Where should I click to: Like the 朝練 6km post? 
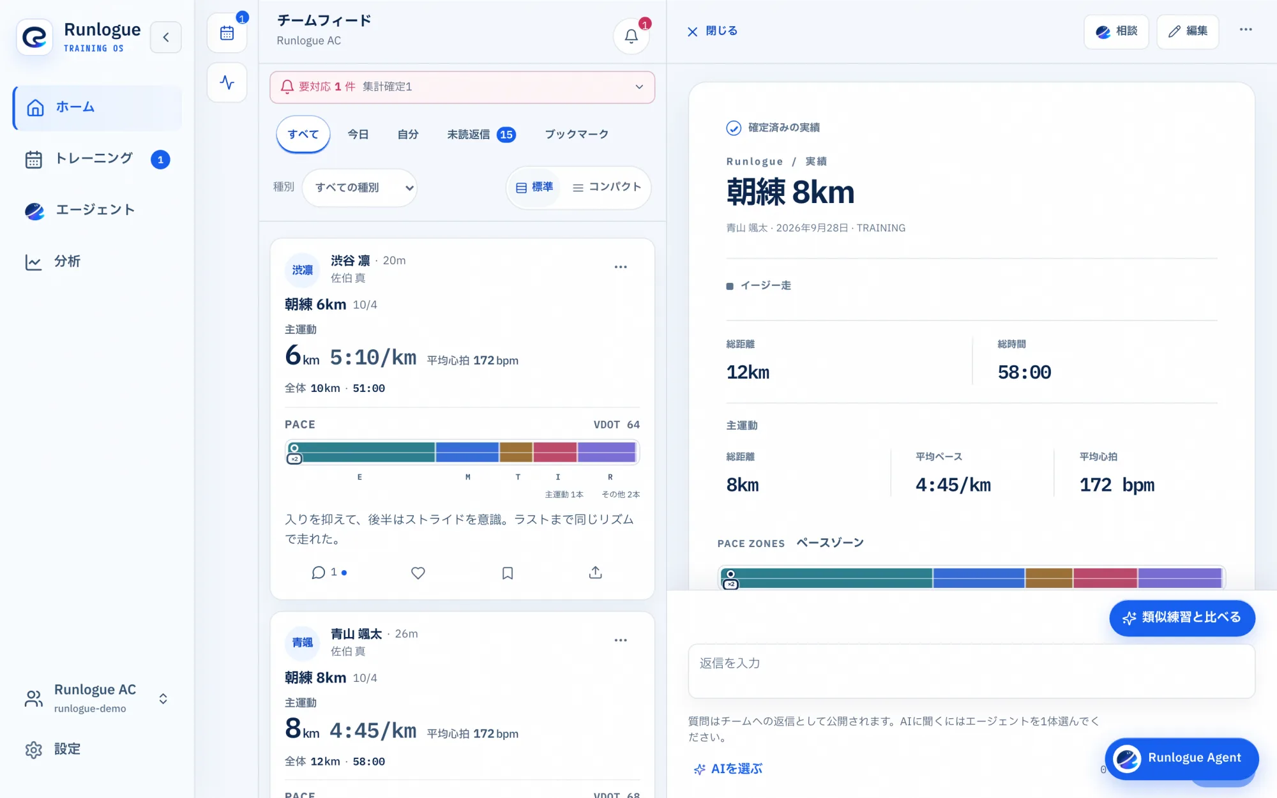[418, 573]
